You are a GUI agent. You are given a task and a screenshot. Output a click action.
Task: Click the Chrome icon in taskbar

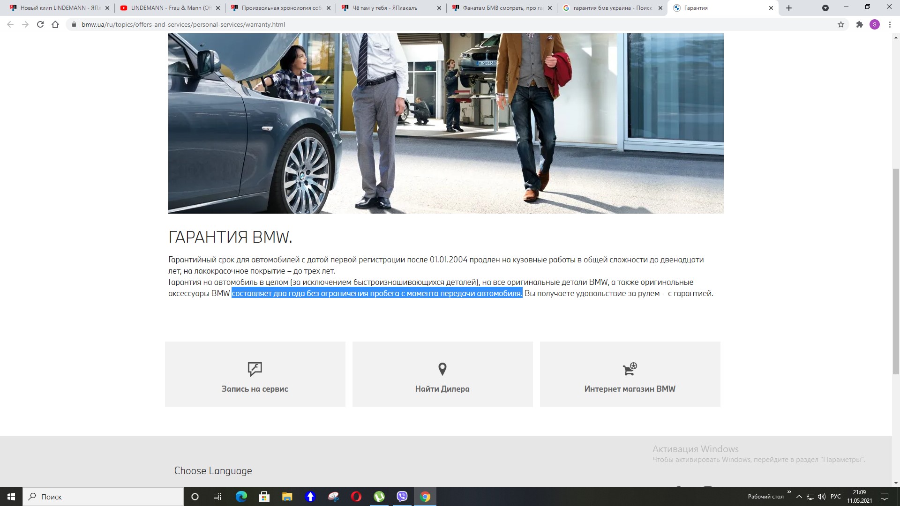tap(425, 497)
